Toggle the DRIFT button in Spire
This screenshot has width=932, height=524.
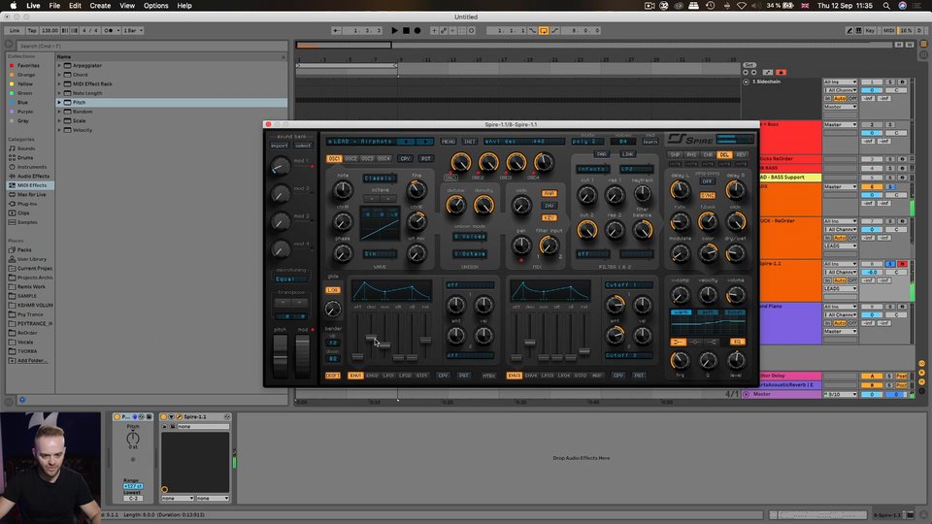click(332, 376)
